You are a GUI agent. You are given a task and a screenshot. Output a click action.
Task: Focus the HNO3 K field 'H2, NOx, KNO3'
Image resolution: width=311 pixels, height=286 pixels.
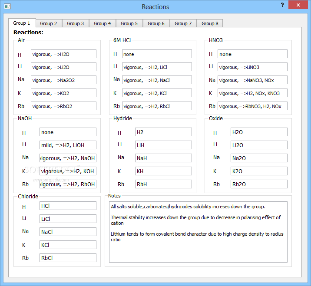point(252,93)
